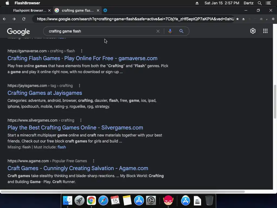
Task: Click the vertical page scrollbar thumb
Action: (x=275, y=102)
